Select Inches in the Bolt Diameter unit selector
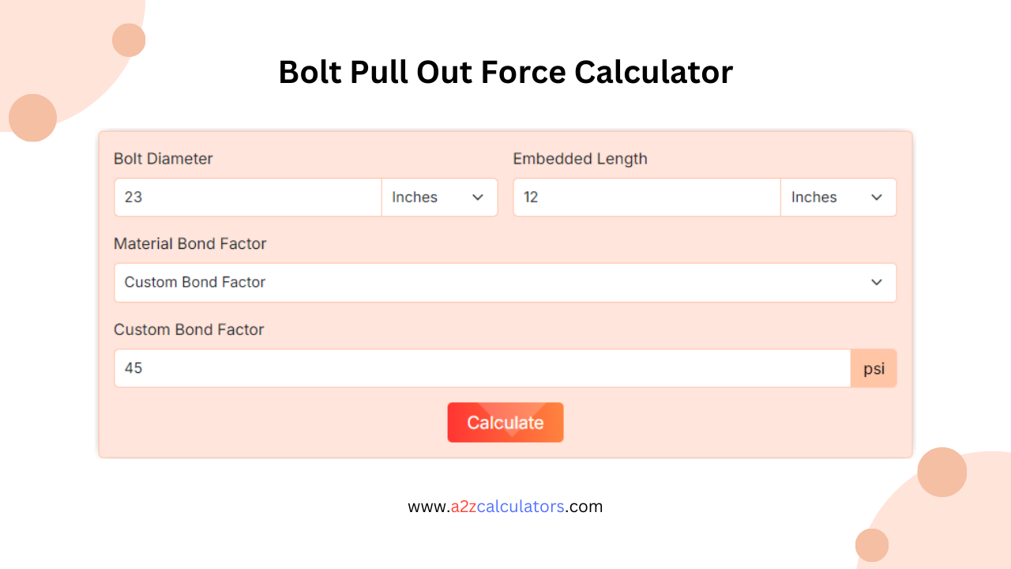1011x569 pixels. point(439,197)
